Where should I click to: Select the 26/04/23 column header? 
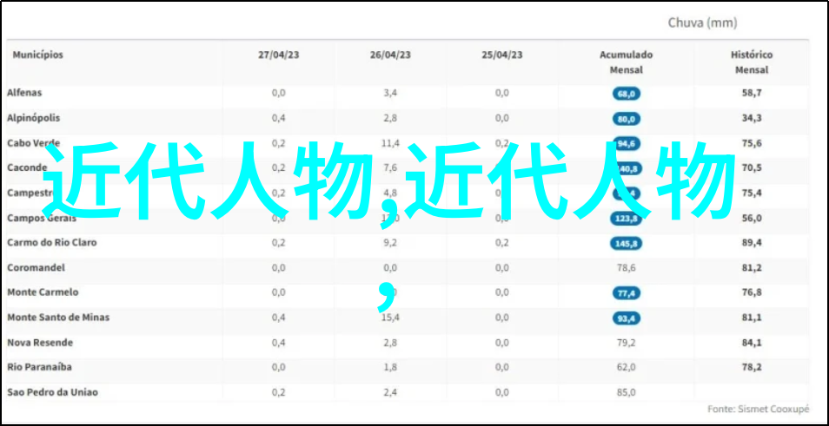coord(390,55)
